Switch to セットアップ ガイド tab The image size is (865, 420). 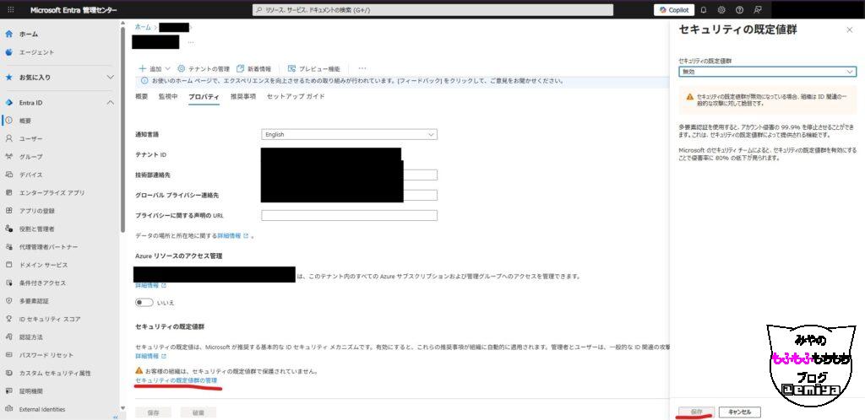[295, 97]
